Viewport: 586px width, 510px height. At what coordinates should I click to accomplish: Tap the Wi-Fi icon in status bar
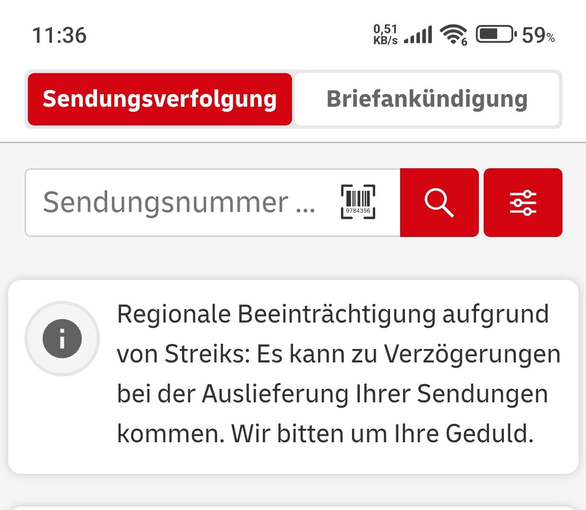pos(453,35)
